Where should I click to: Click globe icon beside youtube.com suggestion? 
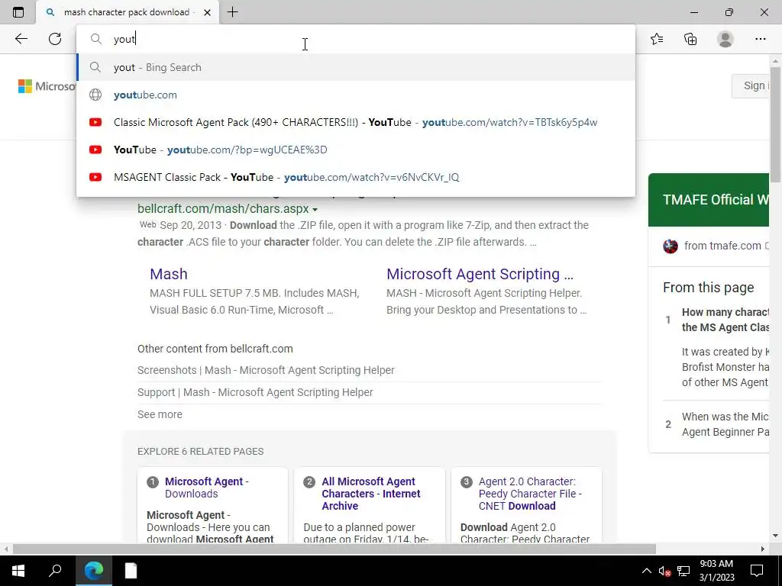click(95, 95)
